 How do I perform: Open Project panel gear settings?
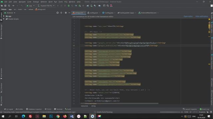pyautogui.click(x=66, y=13)
